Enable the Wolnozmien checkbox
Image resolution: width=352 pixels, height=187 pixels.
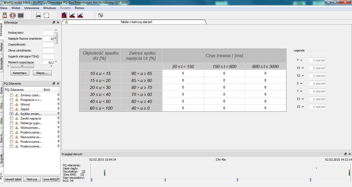(x=11, y=128)
